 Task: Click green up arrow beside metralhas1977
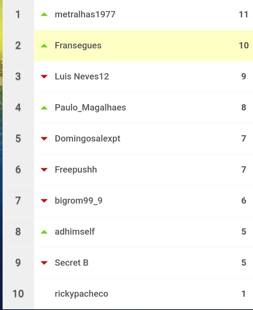click(x=44, y=14)
